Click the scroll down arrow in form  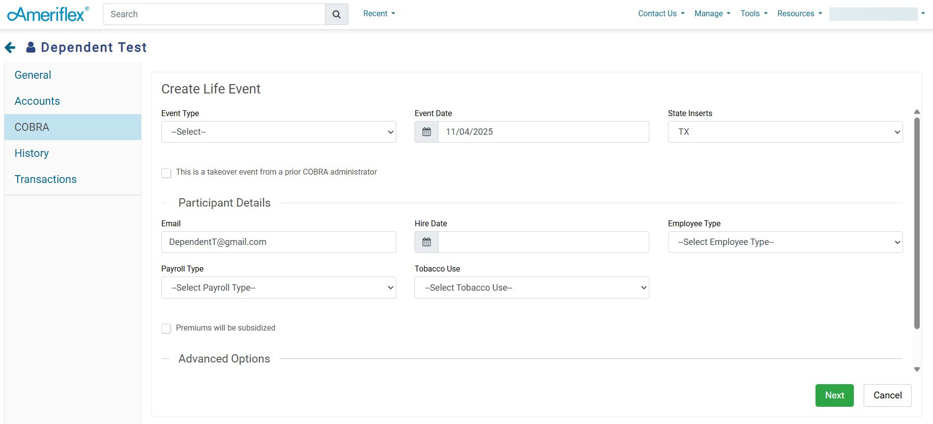[x=916, y=369]
